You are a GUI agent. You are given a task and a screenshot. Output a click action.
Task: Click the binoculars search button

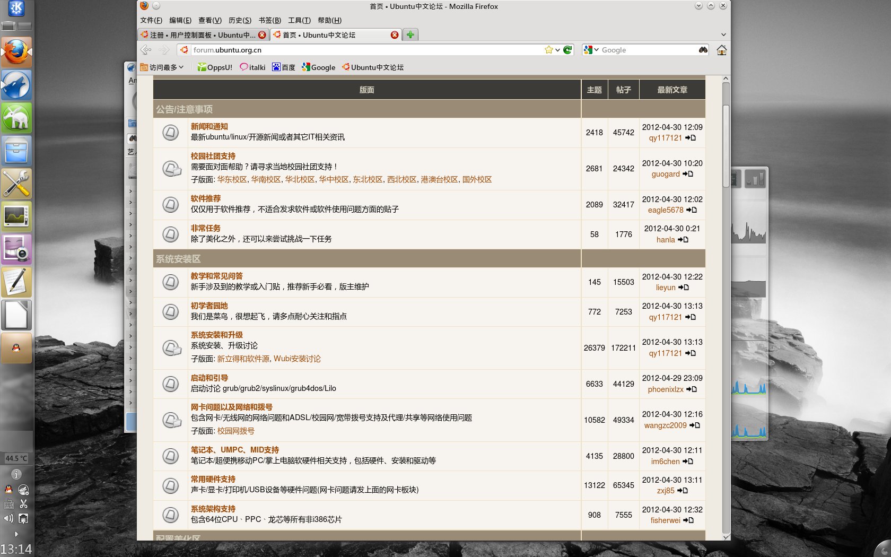[x=703, y=50]
